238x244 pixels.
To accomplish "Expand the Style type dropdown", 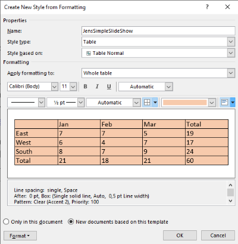I will point(231,42).
